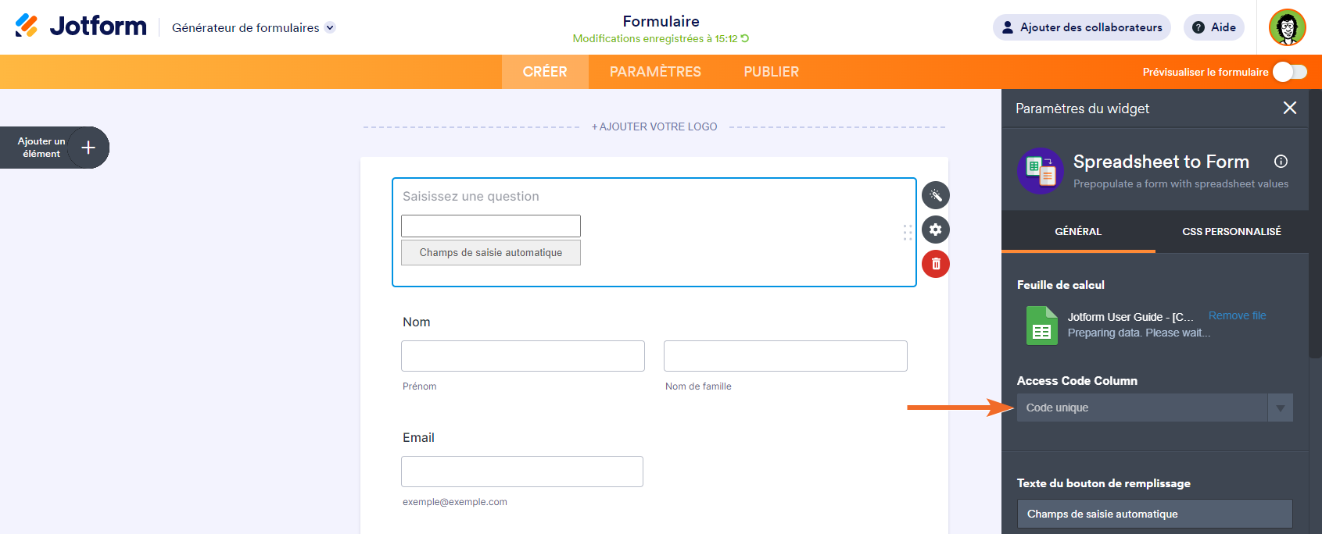Open the user avatar menu
1322x534 pixels.
tap(1288, 27)
